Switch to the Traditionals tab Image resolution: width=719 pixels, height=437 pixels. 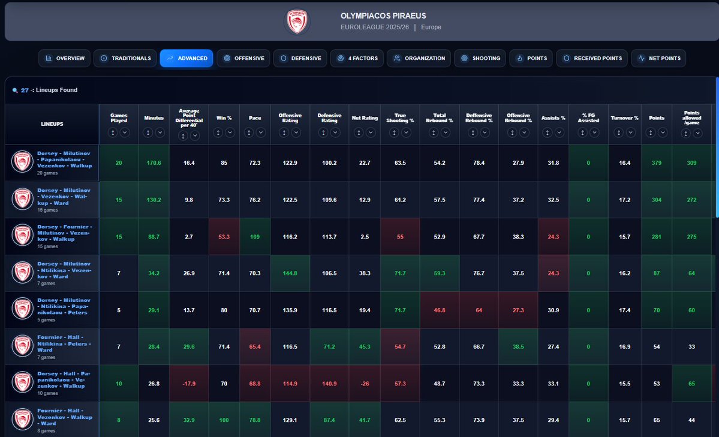[x=125, y=58]
